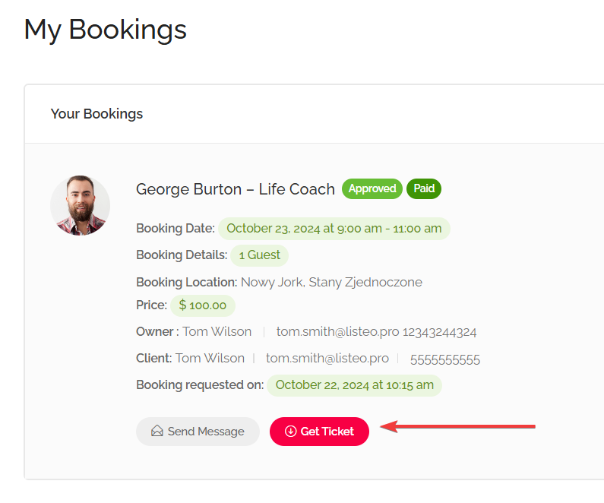The width and height of the screenshot is (604, 503).
Task: Click client phone number 5555555555
Action: 445,359
